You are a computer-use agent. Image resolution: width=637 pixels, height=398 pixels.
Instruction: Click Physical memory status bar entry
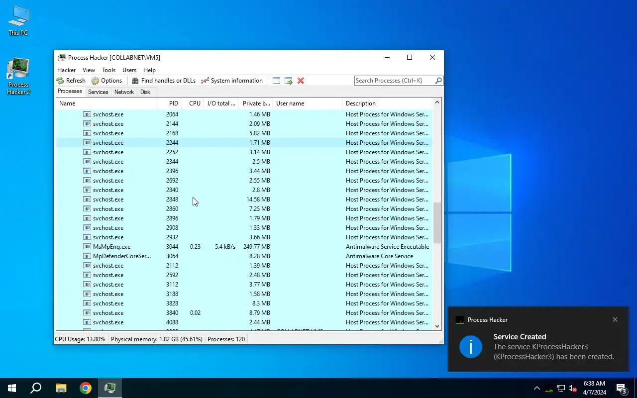coord(157,339)
